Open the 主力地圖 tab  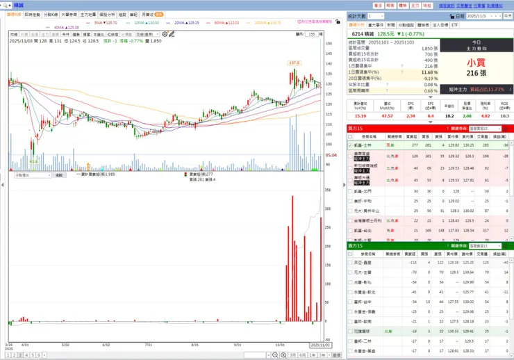[88, 15]
